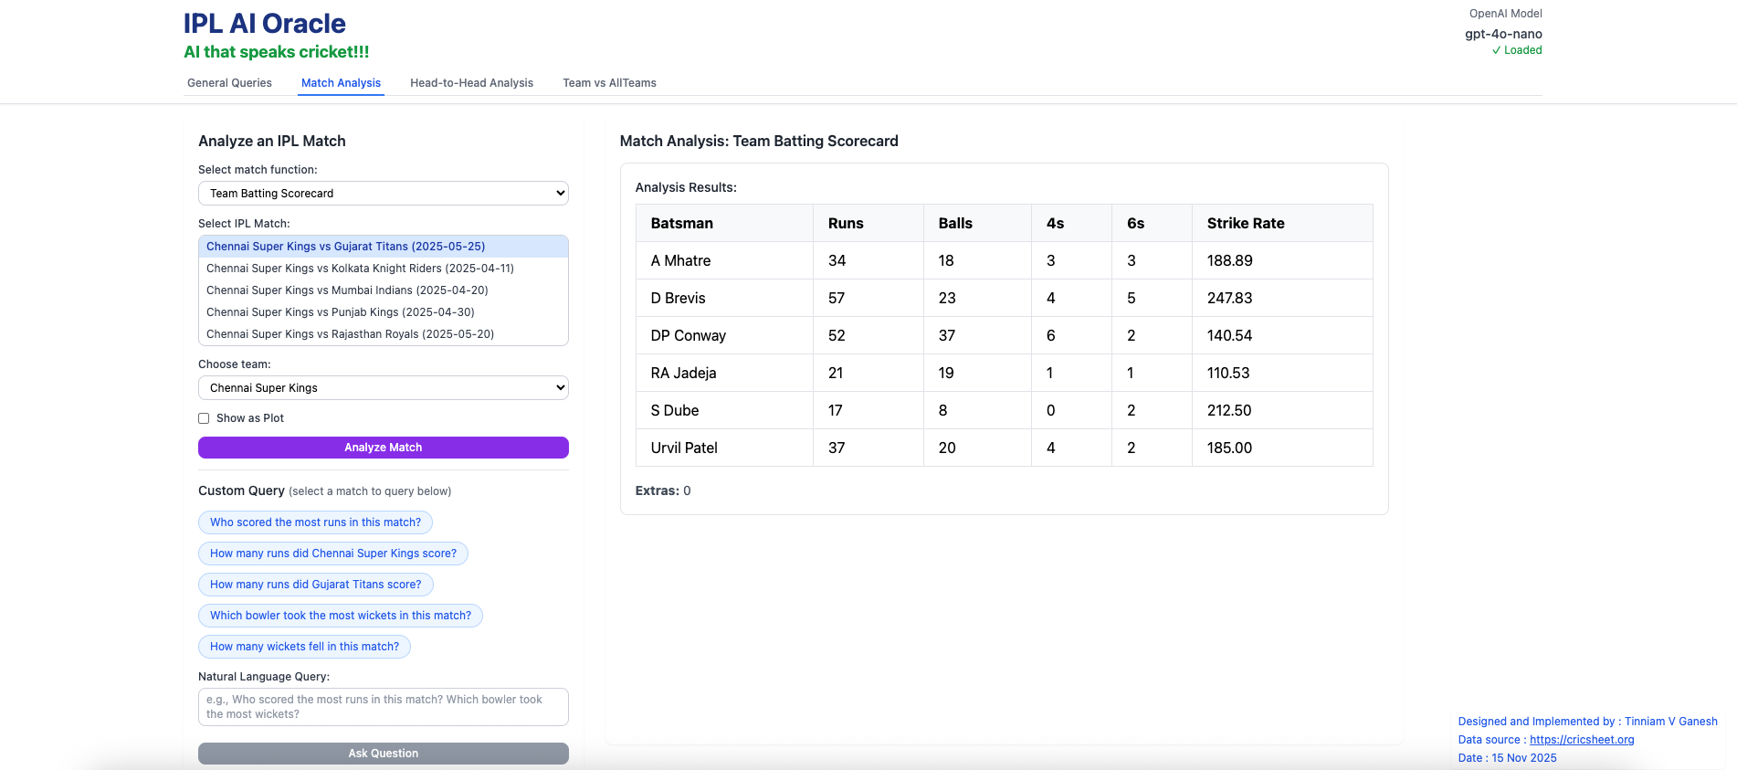Open Team vs AllTeams tab
Viewport: 1737px width, 770px height.
[x=609, y=83]
